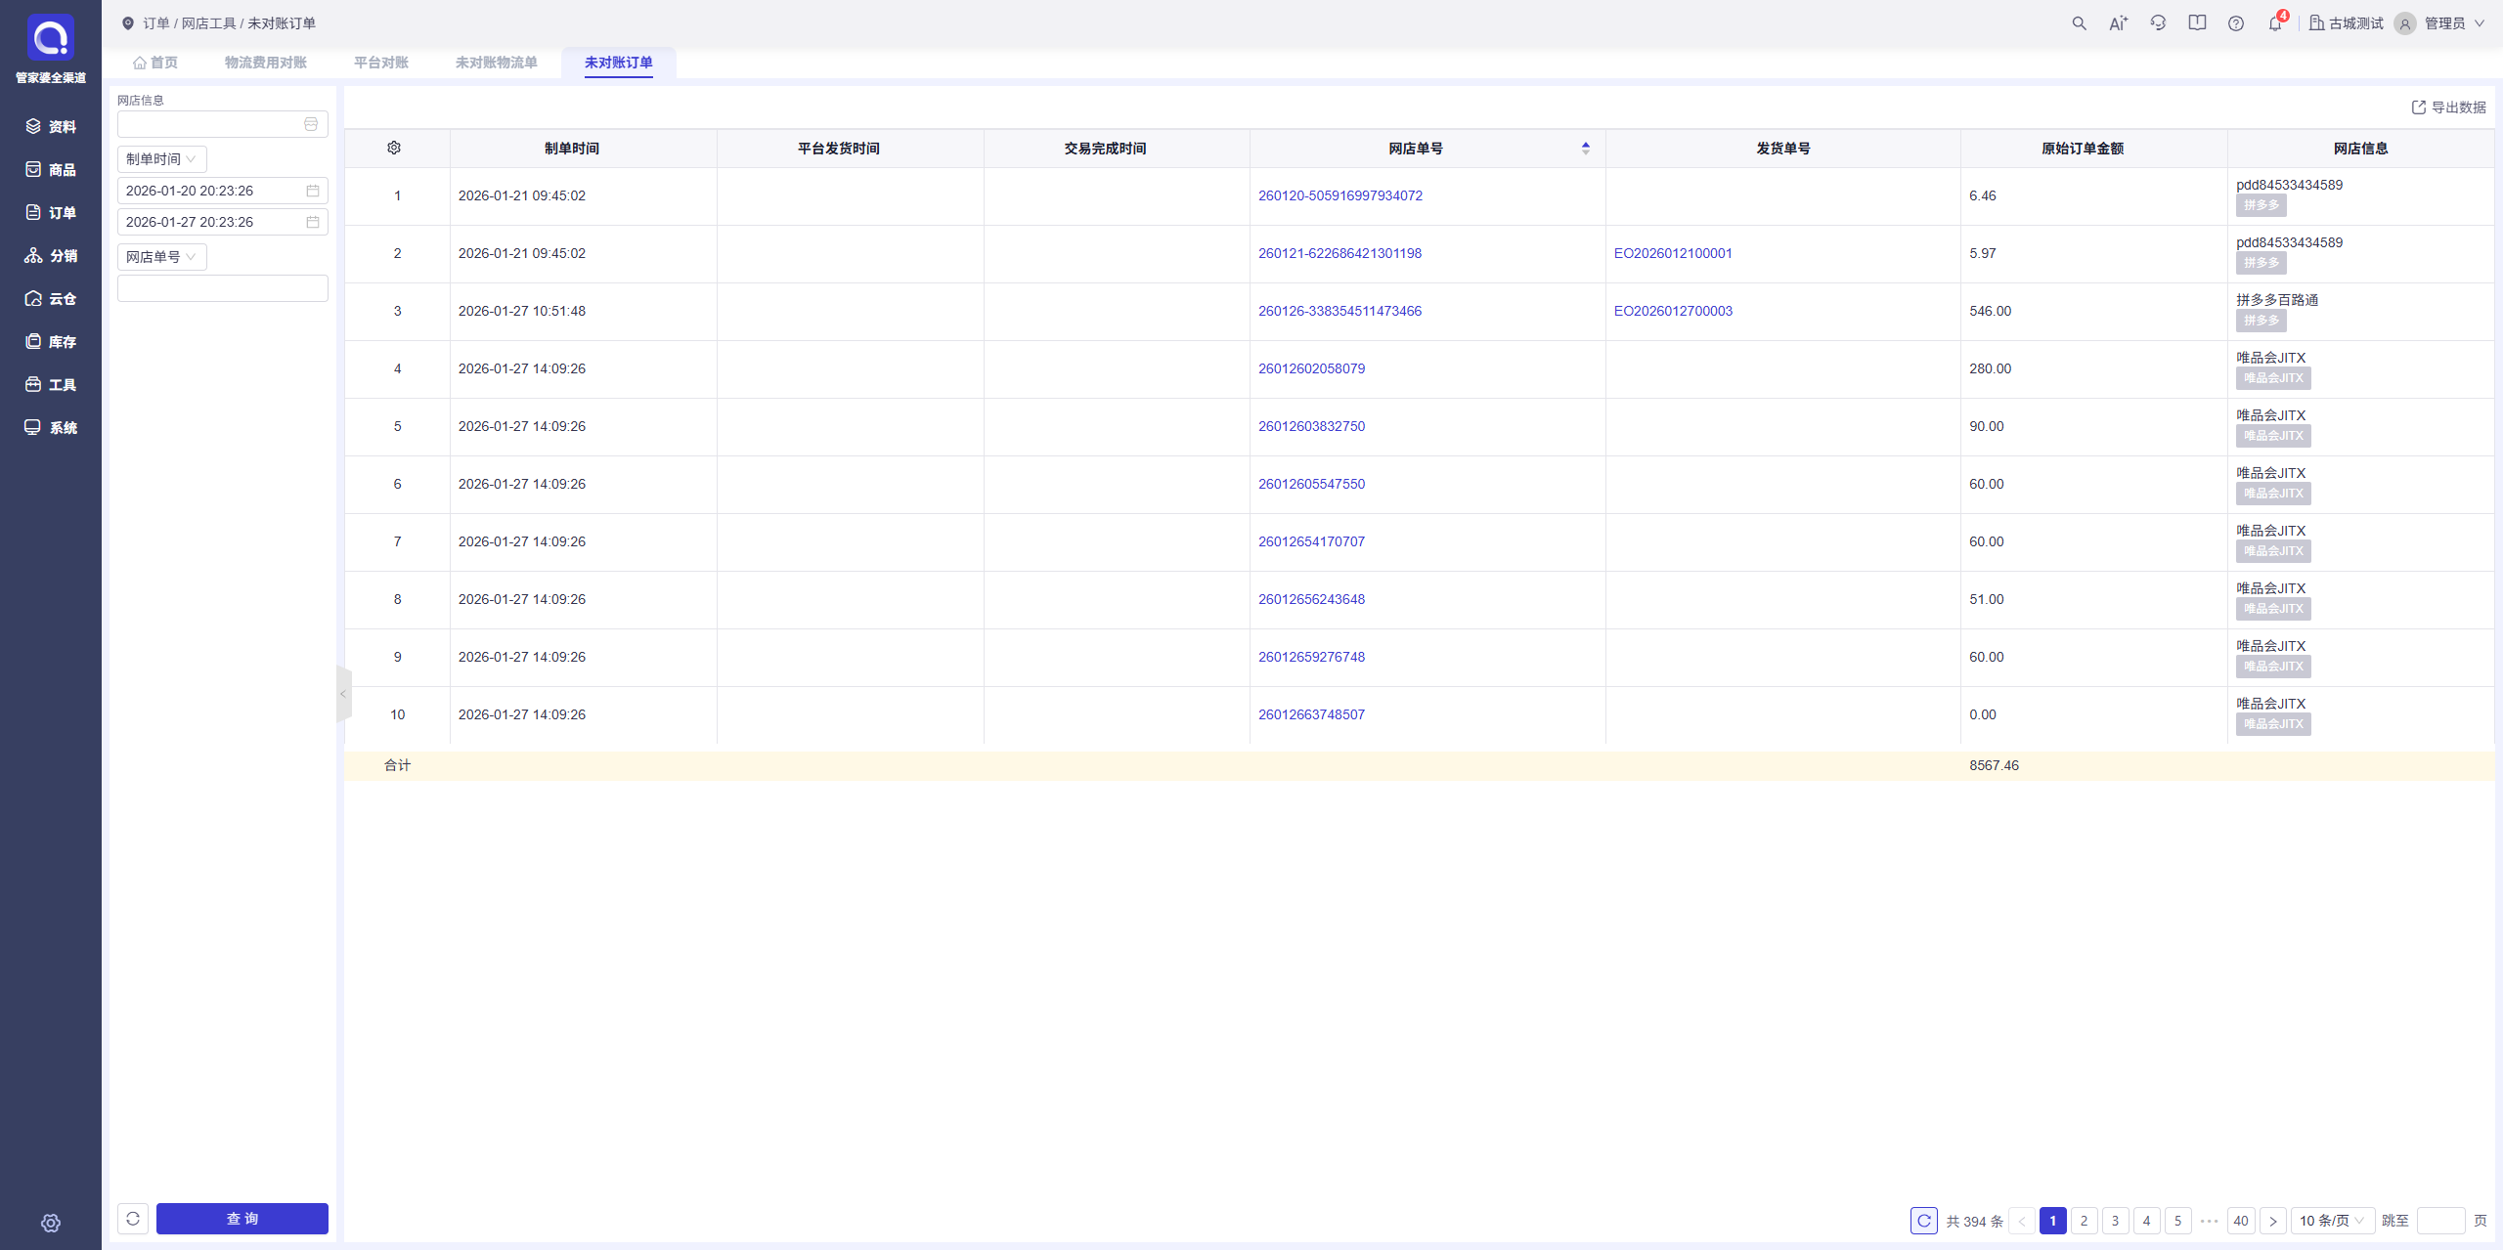This screenshot has width=2503, height=1250.
Task: Open the 系统 sidebar menu
Action: [51, 427]
